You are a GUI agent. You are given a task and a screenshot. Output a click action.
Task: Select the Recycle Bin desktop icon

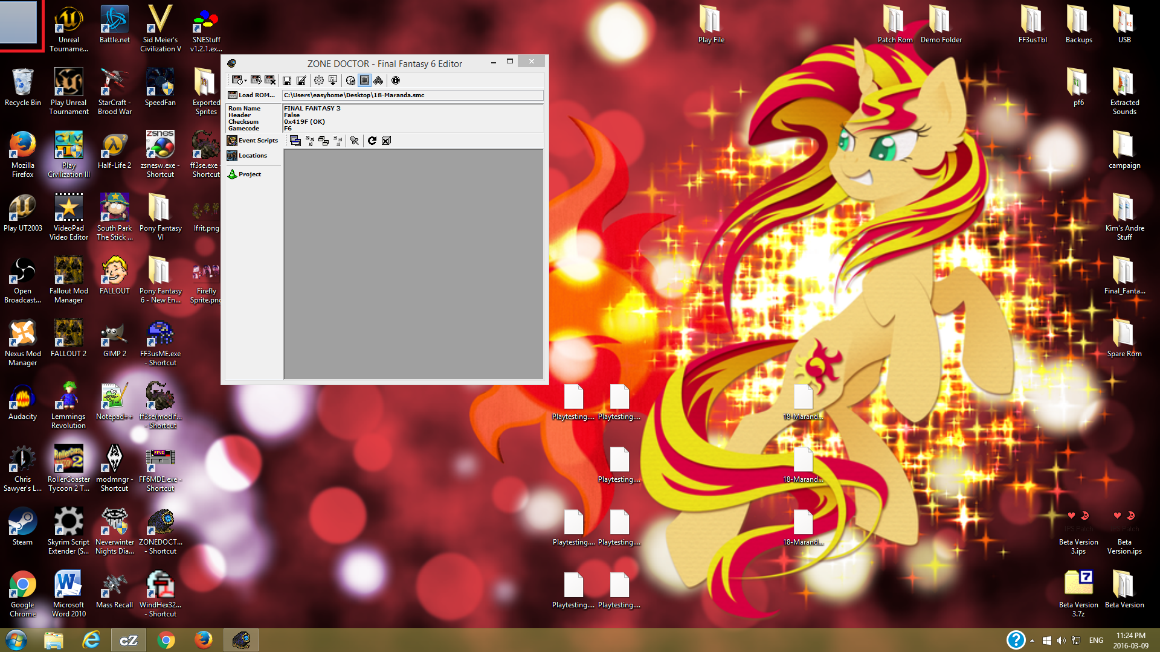pyautogui.click(x=23, y=88)
